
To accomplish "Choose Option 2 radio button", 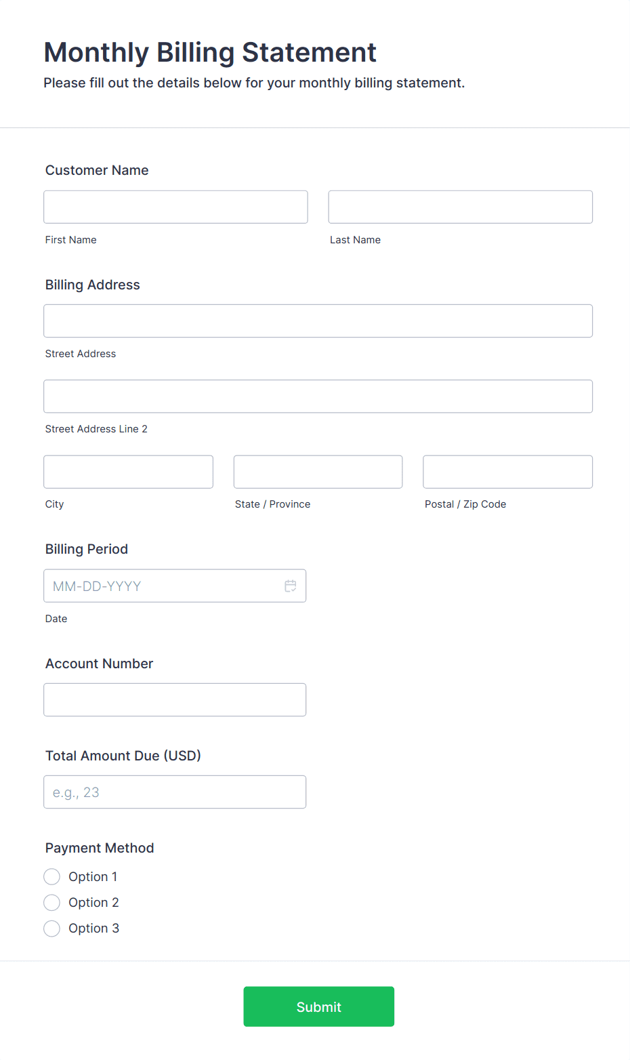I will [52, 903].
